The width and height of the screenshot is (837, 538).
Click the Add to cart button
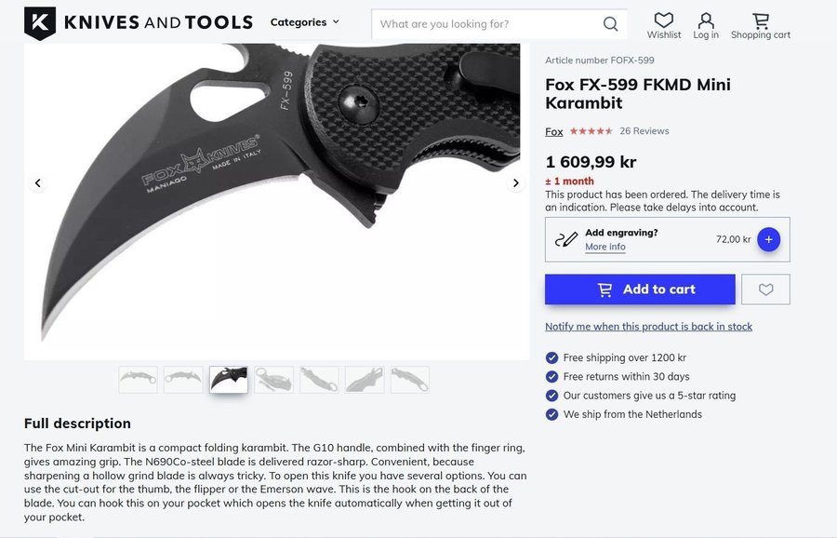pos(640,289)
